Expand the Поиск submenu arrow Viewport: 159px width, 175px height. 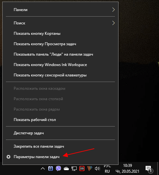[x=114, y=23]
